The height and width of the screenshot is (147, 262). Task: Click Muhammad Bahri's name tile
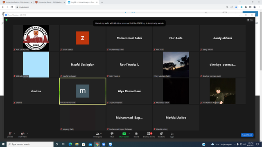[x=129, y=38]
